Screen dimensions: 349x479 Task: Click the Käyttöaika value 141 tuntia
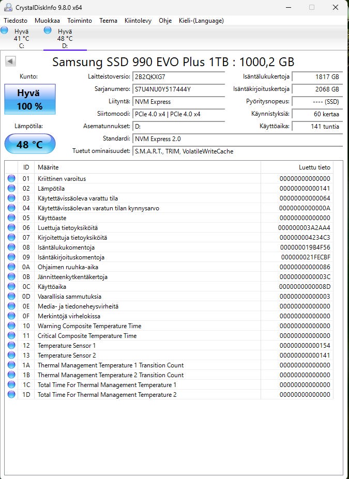[317, 126]
